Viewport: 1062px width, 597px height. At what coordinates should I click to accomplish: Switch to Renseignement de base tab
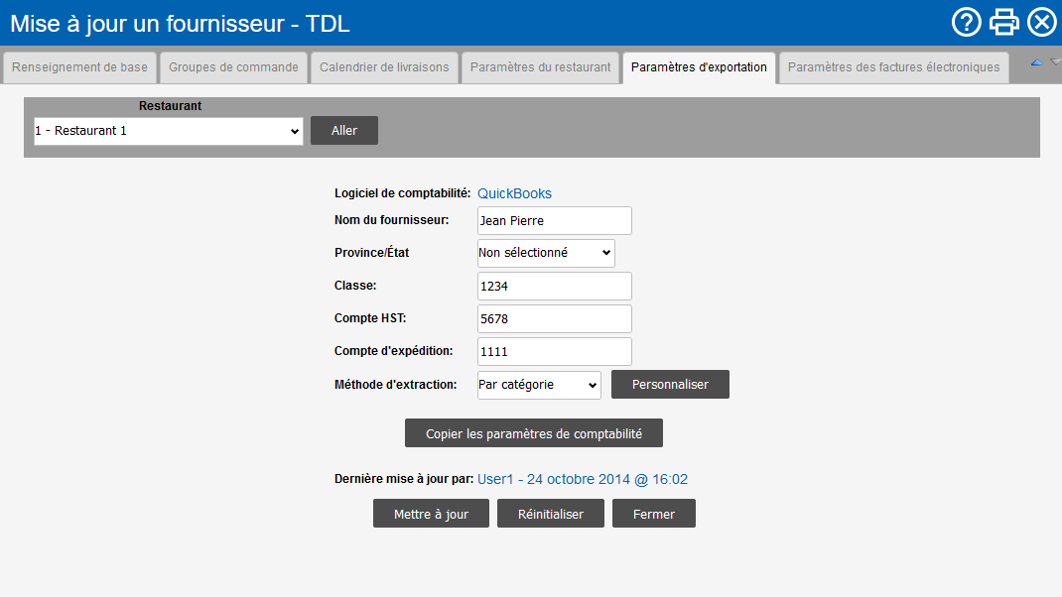tap(79, 67)
